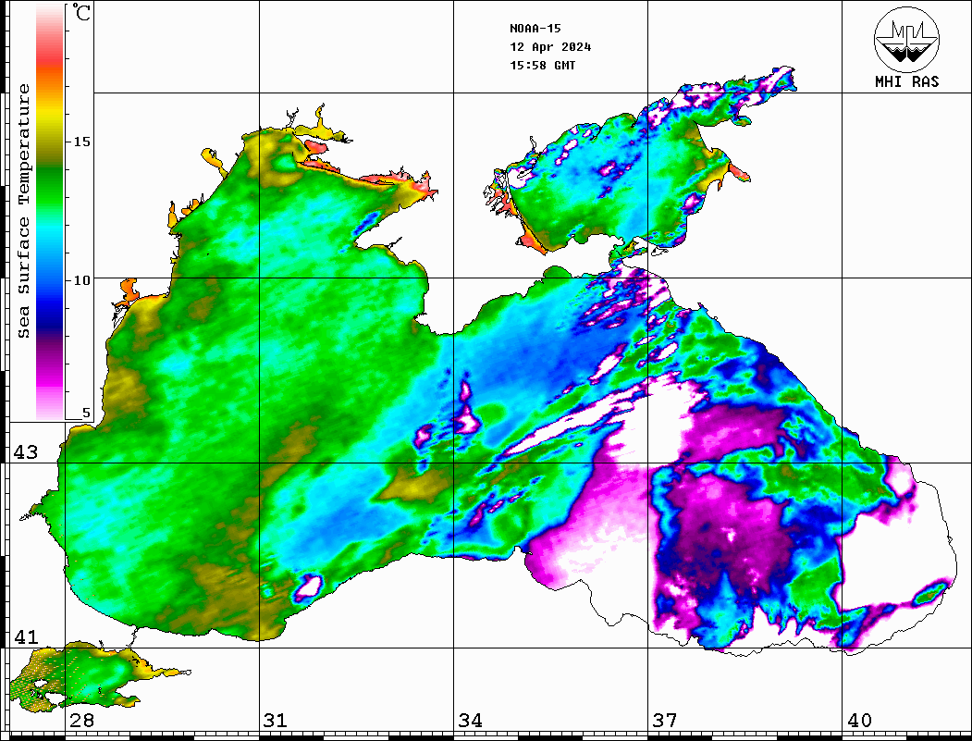
Task: Click the MHI RAS logo icon
Action: click(906, 39)
